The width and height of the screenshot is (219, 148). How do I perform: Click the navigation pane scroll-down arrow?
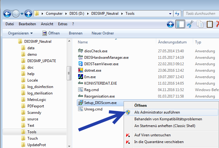point(69,146)
